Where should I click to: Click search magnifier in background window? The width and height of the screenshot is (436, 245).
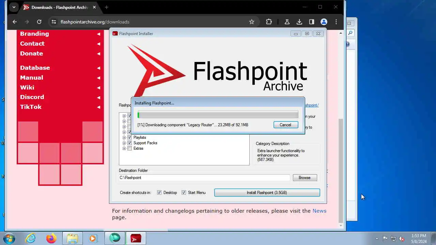[x=350, y=33]
